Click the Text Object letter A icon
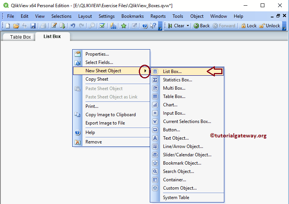 [x=155, y=138]
